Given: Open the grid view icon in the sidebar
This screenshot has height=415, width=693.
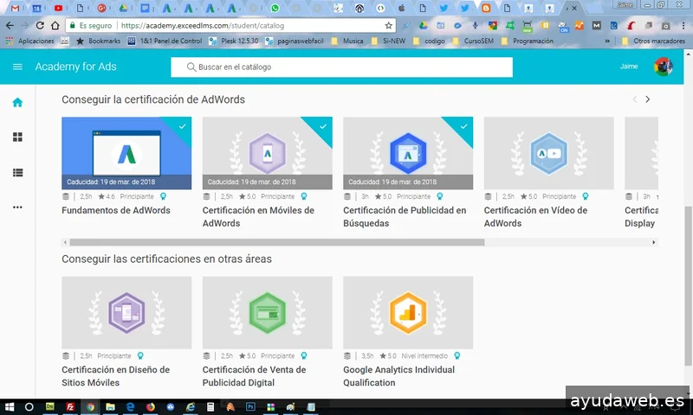Looking at the screenshot, I should [x=17, y=137].
